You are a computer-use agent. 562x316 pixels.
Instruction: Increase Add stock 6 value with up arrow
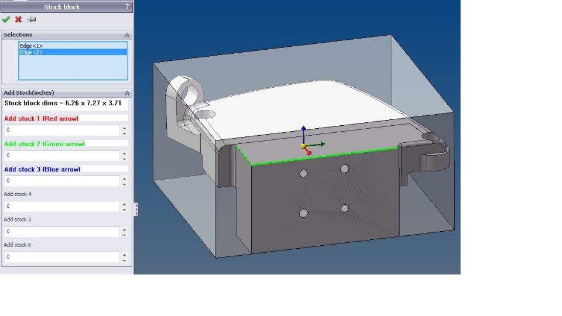pos(124,255)
